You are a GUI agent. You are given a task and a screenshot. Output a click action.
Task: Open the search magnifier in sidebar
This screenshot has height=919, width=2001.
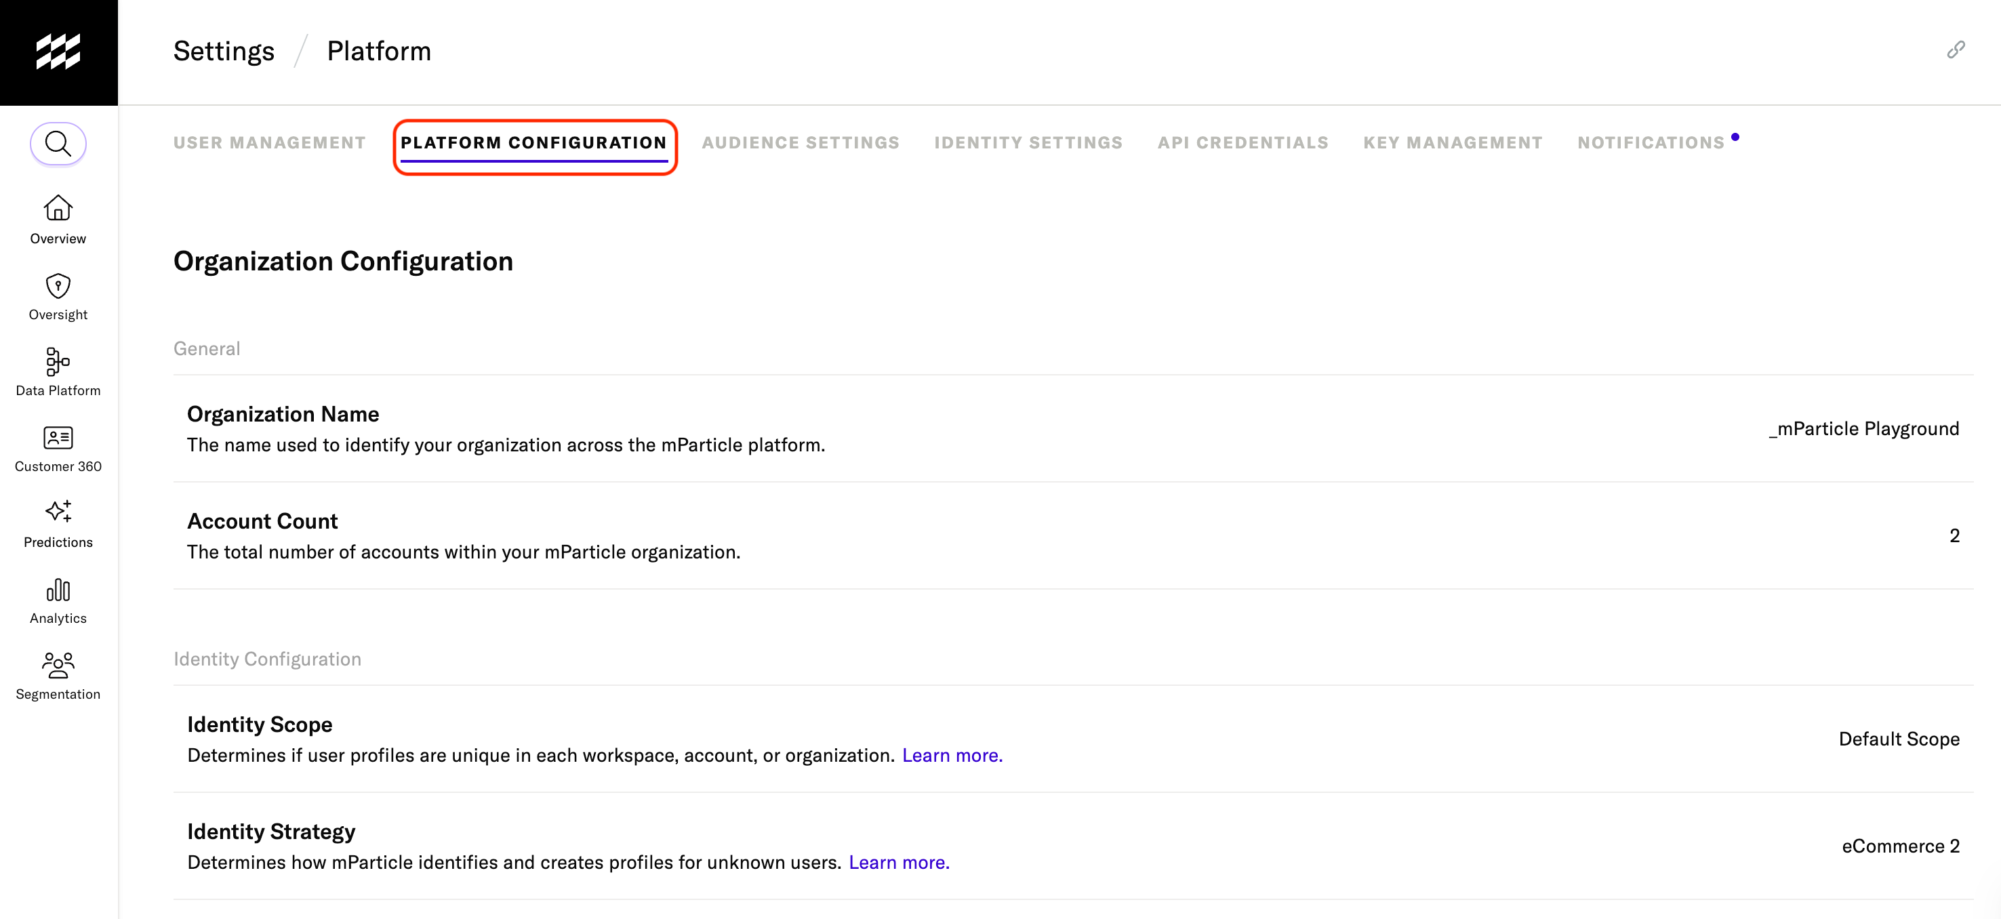58,144
